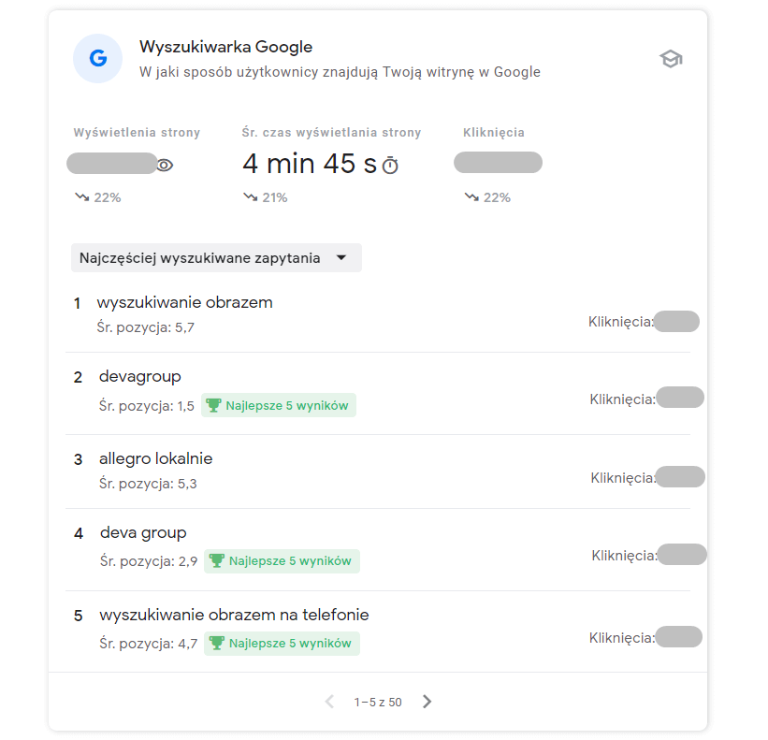Screen dimensions: 768x740
Task: Click trophy icon under wyszukiwanie obrazem na telefonie
Action: 217,644
